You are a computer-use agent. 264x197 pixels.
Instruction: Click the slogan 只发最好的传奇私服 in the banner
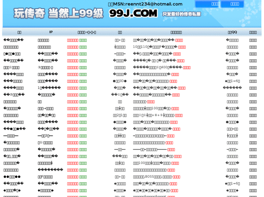(x=182, y=14)
